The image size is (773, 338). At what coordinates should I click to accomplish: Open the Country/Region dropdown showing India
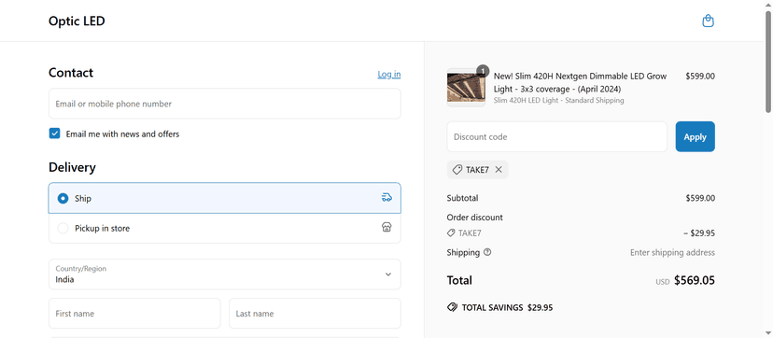coord(225,274)
